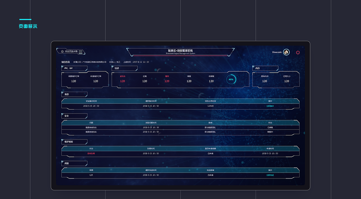Click the 所属公司 company info text
Screen dimensions: 361x199
pos(90,62)
